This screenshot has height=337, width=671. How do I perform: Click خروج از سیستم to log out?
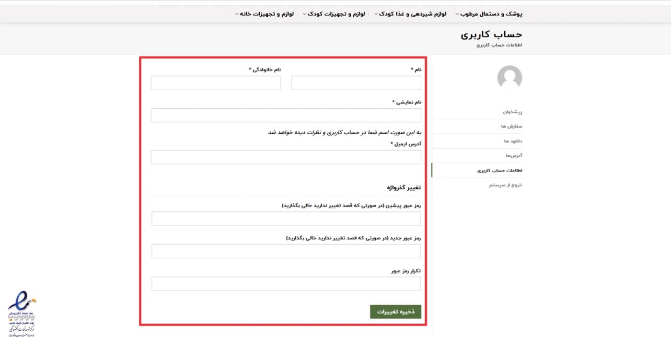tap(505, 185)
